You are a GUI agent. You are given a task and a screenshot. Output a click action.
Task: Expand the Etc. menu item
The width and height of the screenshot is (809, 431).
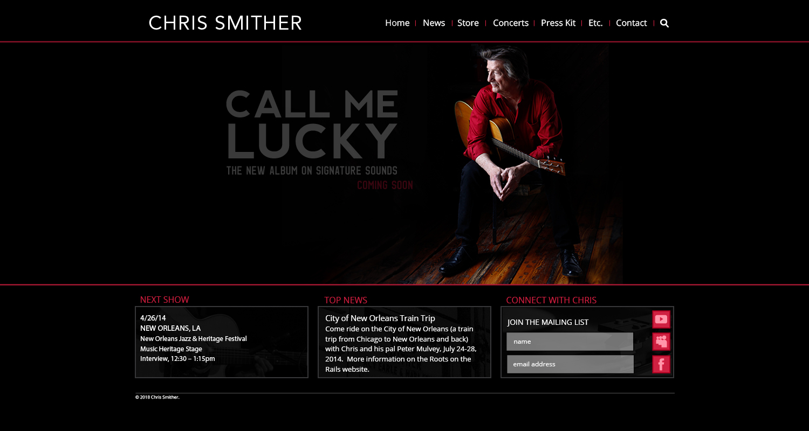click(x=595, y=23)
